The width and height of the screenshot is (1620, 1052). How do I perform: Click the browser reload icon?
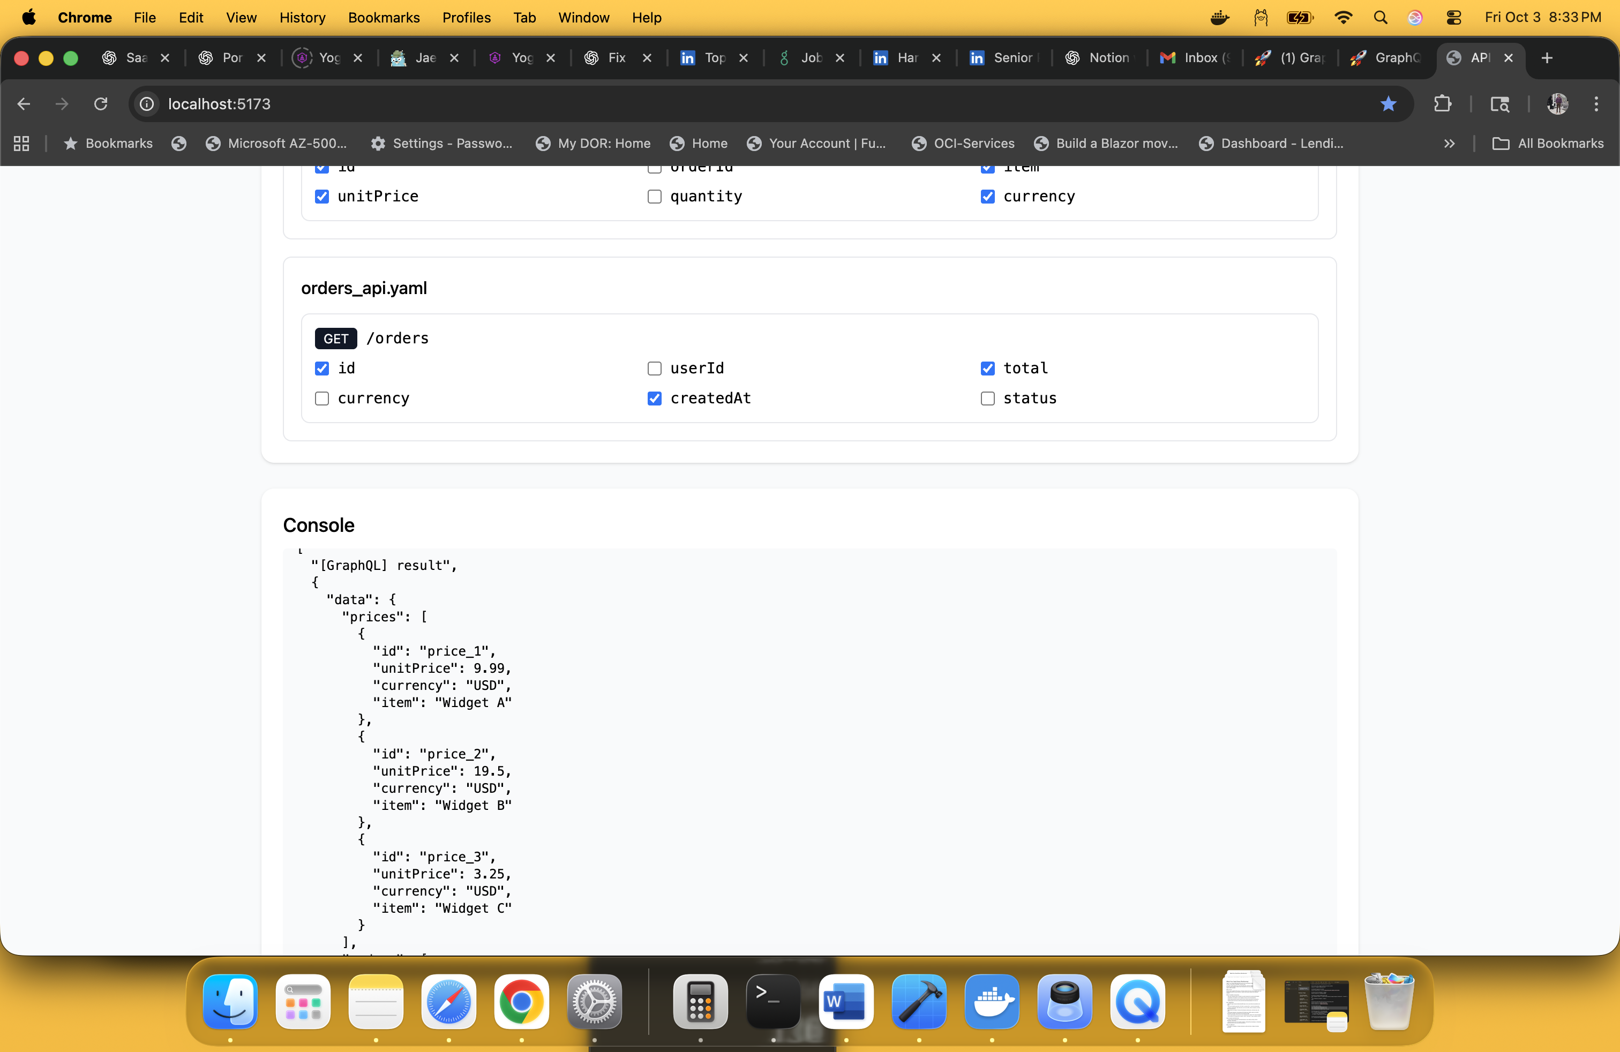click(101, 104)
